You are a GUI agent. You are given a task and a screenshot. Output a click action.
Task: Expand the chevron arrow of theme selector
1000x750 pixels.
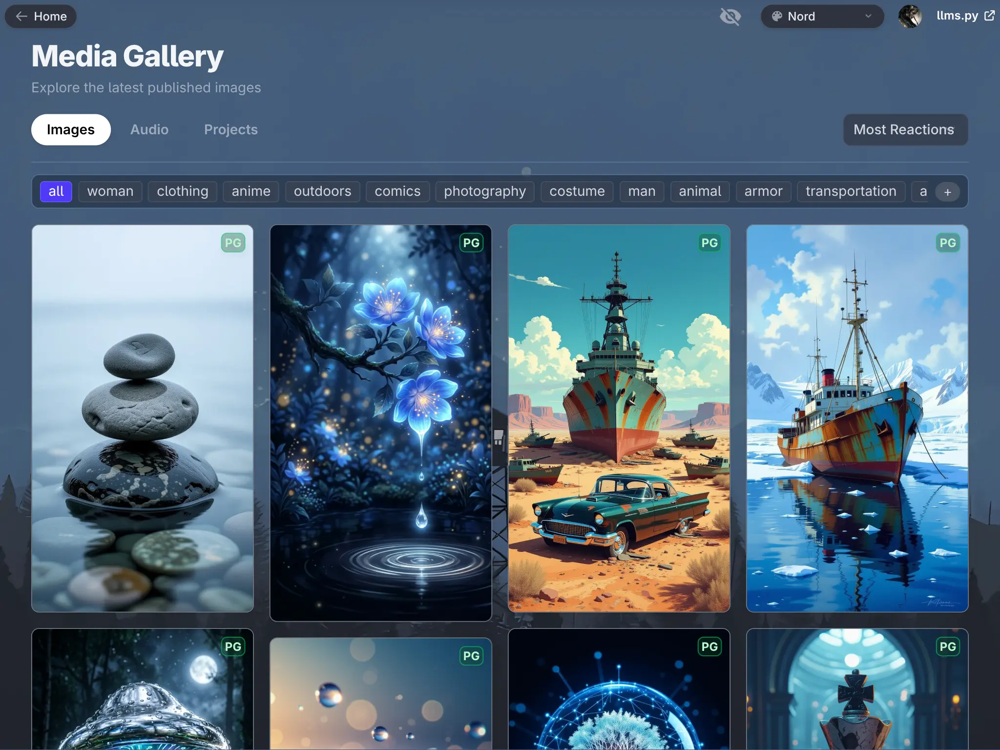point(868,16)
